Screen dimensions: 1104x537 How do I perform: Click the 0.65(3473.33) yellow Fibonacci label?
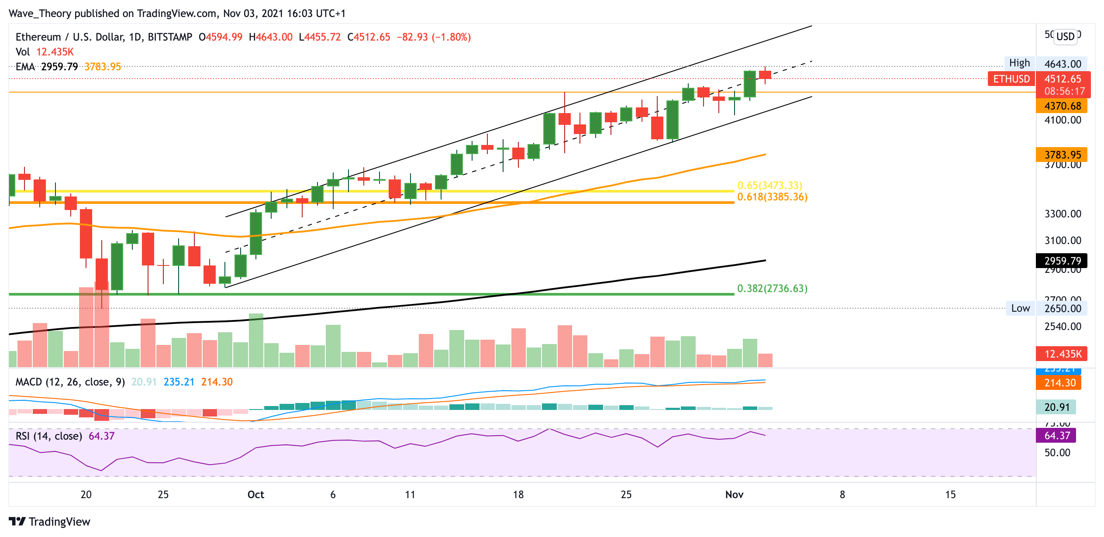click(x=769, y=186)
